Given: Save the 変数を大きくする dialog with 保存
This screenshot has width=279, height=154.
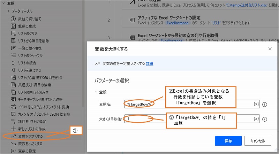Looking at the screenshot, I should click(x=228, y=141).
